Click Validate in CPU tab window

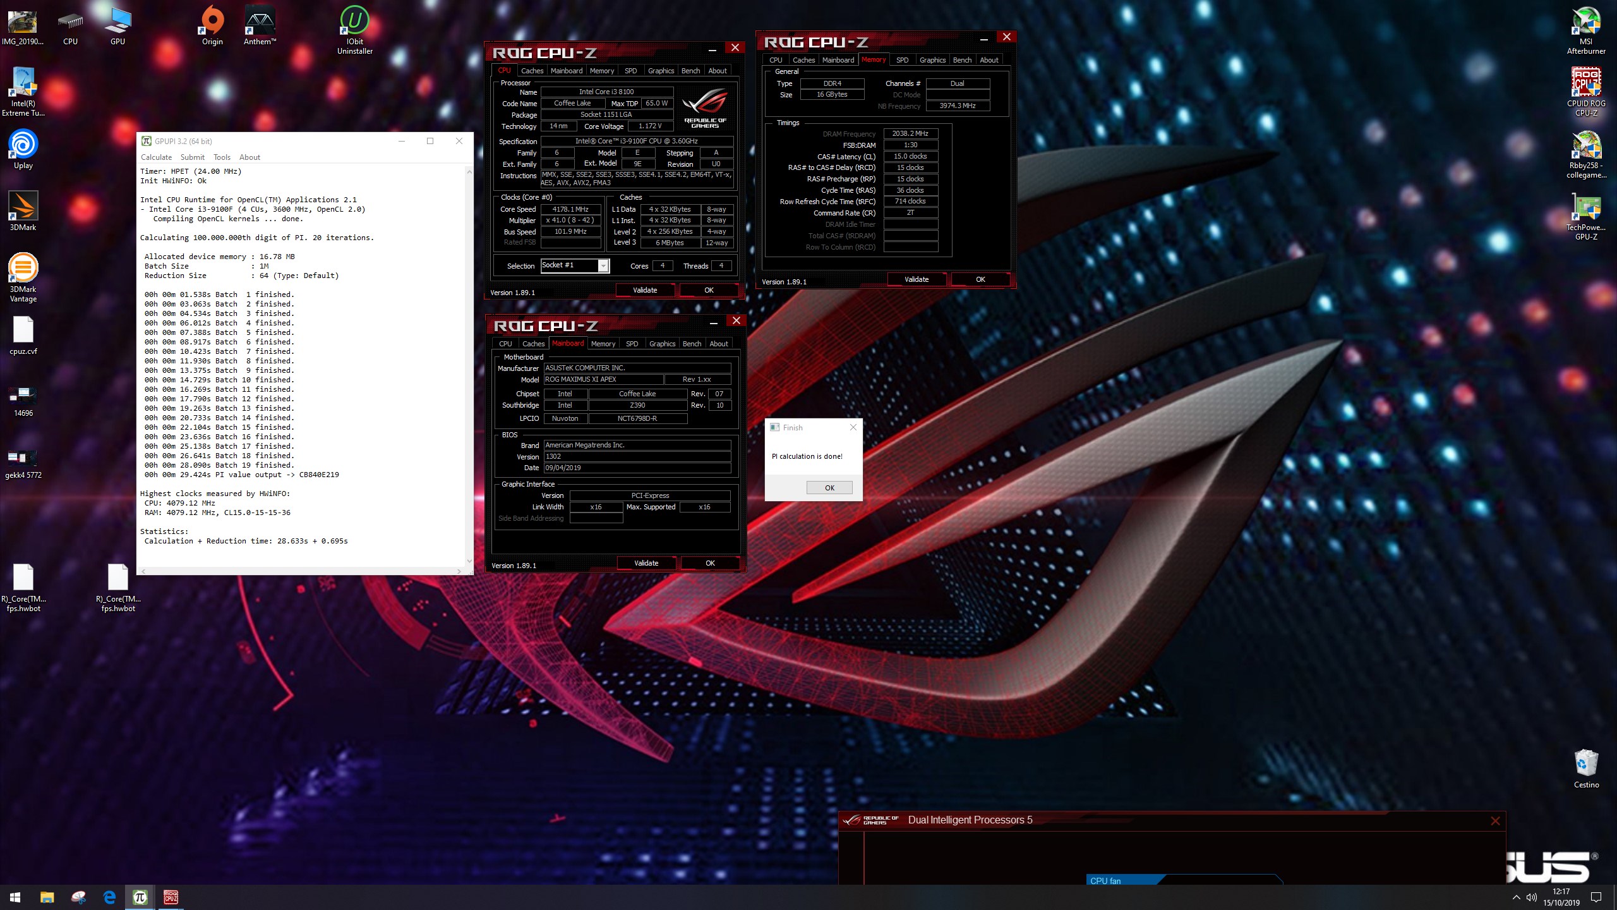[x=645, y=290]
